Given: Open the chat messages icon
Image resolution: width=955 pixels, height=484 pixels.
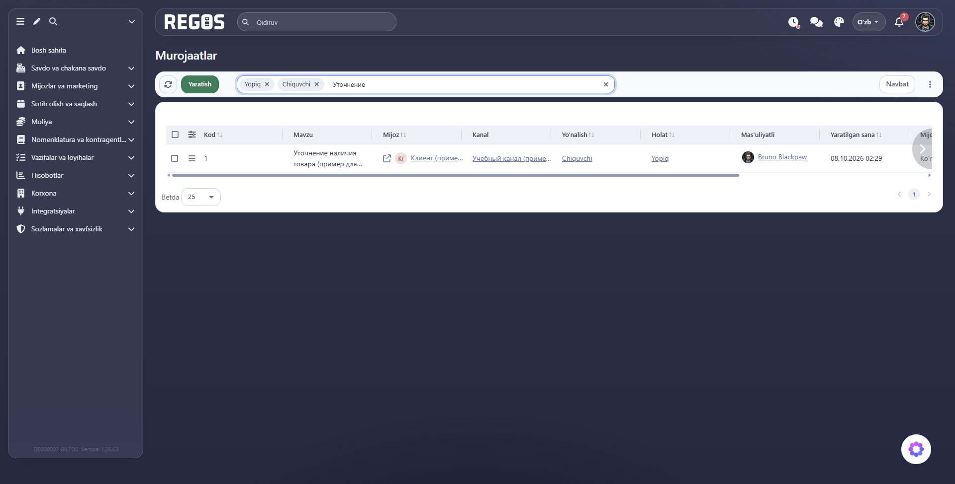Looking at the screenshot, I should pos(816,22).
